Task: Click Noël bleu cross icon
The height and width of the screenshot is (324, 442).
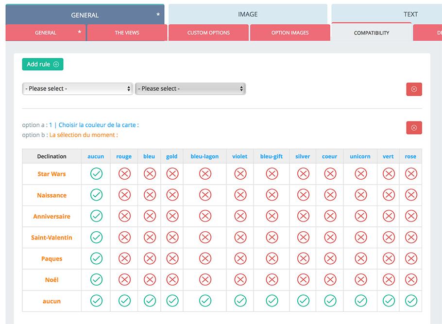Action: [x=150, y=280]
